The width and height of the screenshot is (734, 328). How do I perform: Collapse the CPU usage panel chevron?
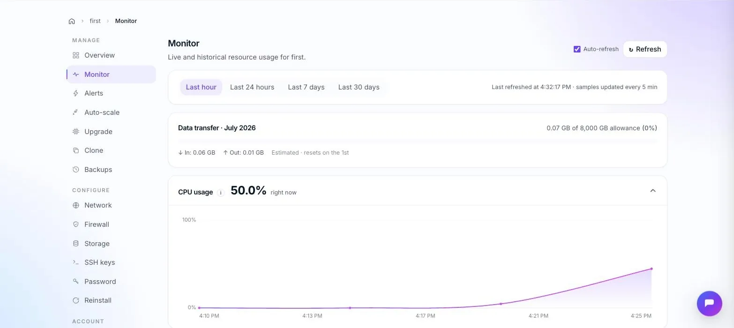pos(653,191)
